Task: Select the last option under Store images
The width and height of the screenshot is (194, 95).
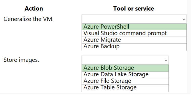Action: point(125,88)
